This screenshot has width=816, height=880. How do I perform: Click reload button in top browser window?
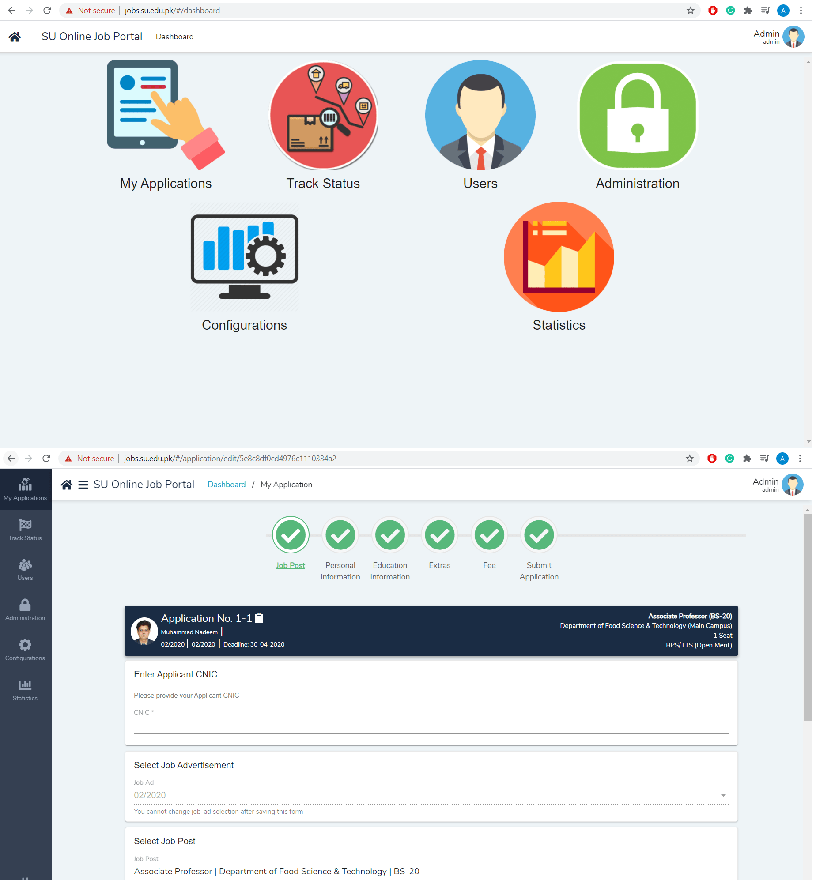tap(47, 10)
